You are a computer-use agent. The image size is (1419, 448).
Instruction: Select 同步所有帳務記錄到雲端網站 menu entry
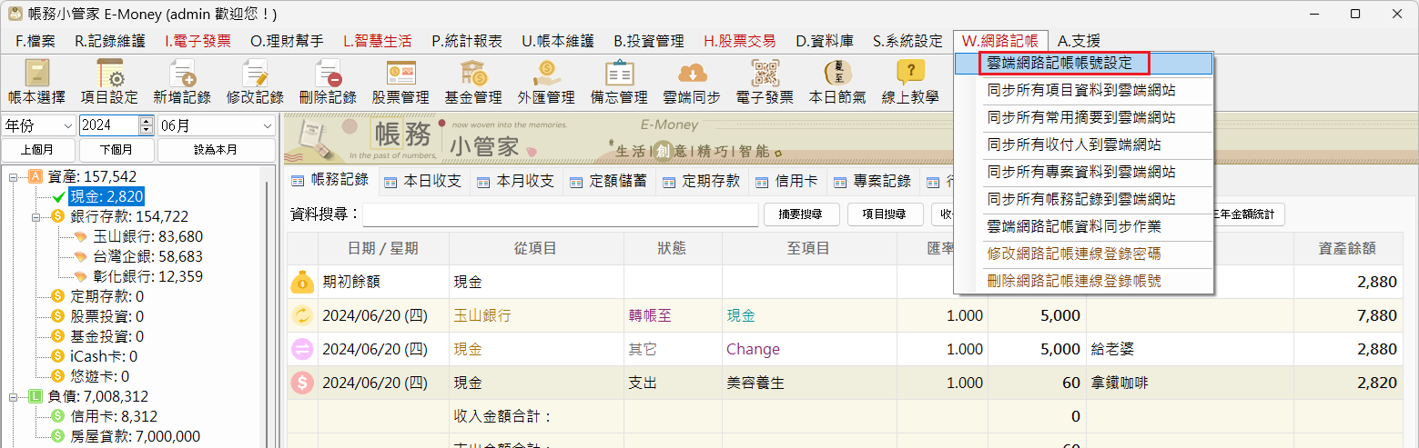[x=1083, y=199]
